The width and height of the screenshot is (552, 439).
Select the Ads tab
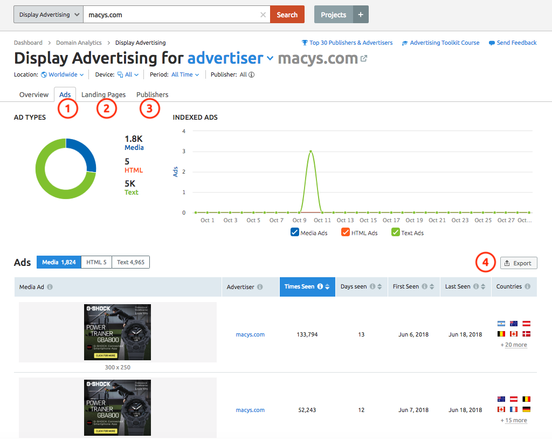[x=65, y=95]
